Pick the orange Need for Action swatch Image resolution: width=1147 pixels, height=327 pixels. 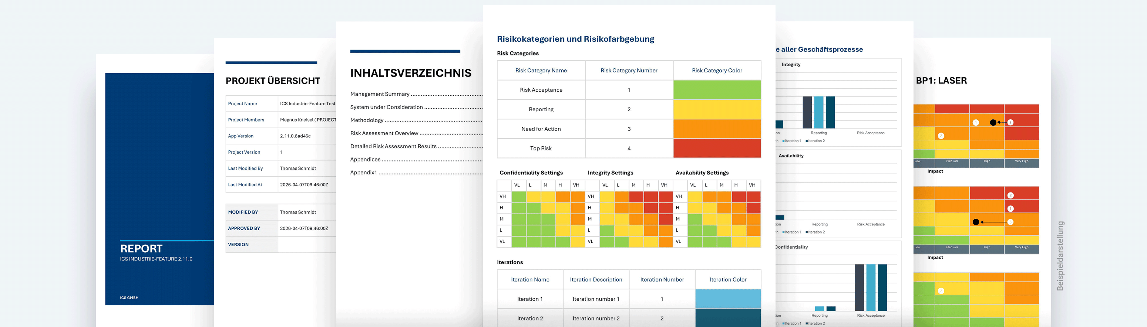(717, 129)
